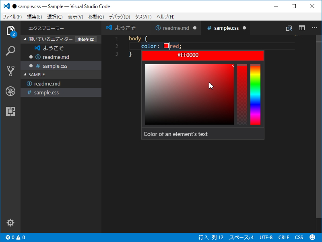Image resolution: width=322 pixels, height=242 pixels.
Task: Switch to the ようこそ tab
Action: pos(126,28)
